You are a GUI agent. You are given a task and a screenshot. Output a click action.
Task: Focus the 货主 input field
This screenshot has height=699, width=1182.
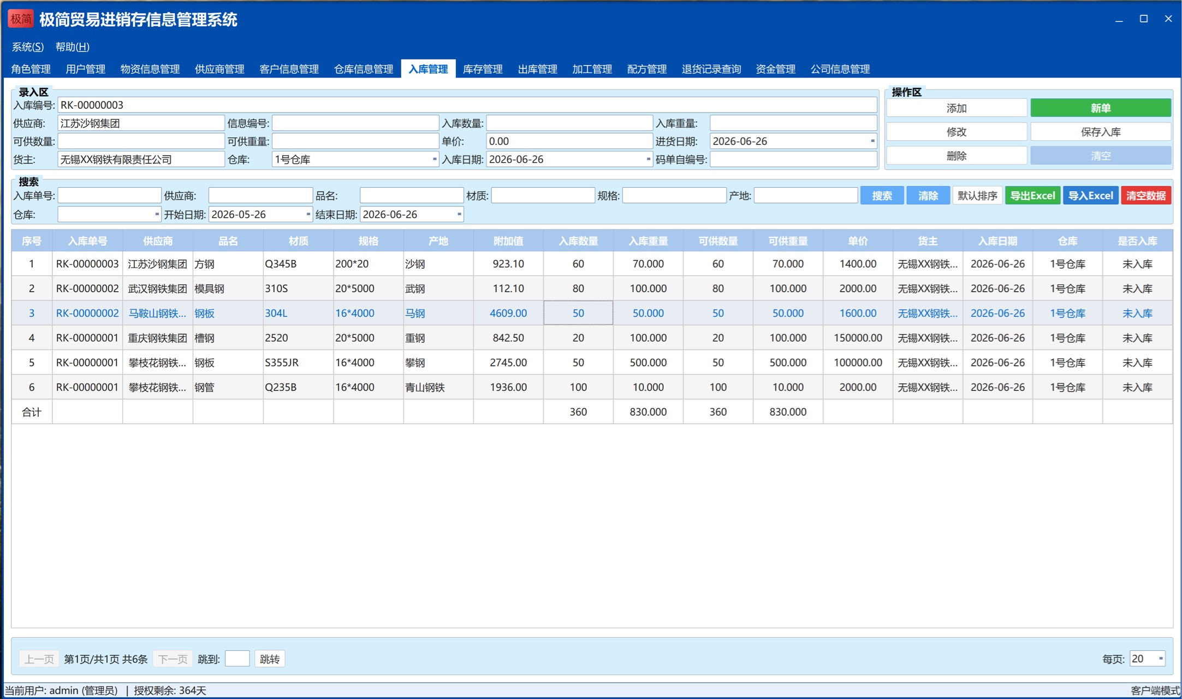point(141,159)
